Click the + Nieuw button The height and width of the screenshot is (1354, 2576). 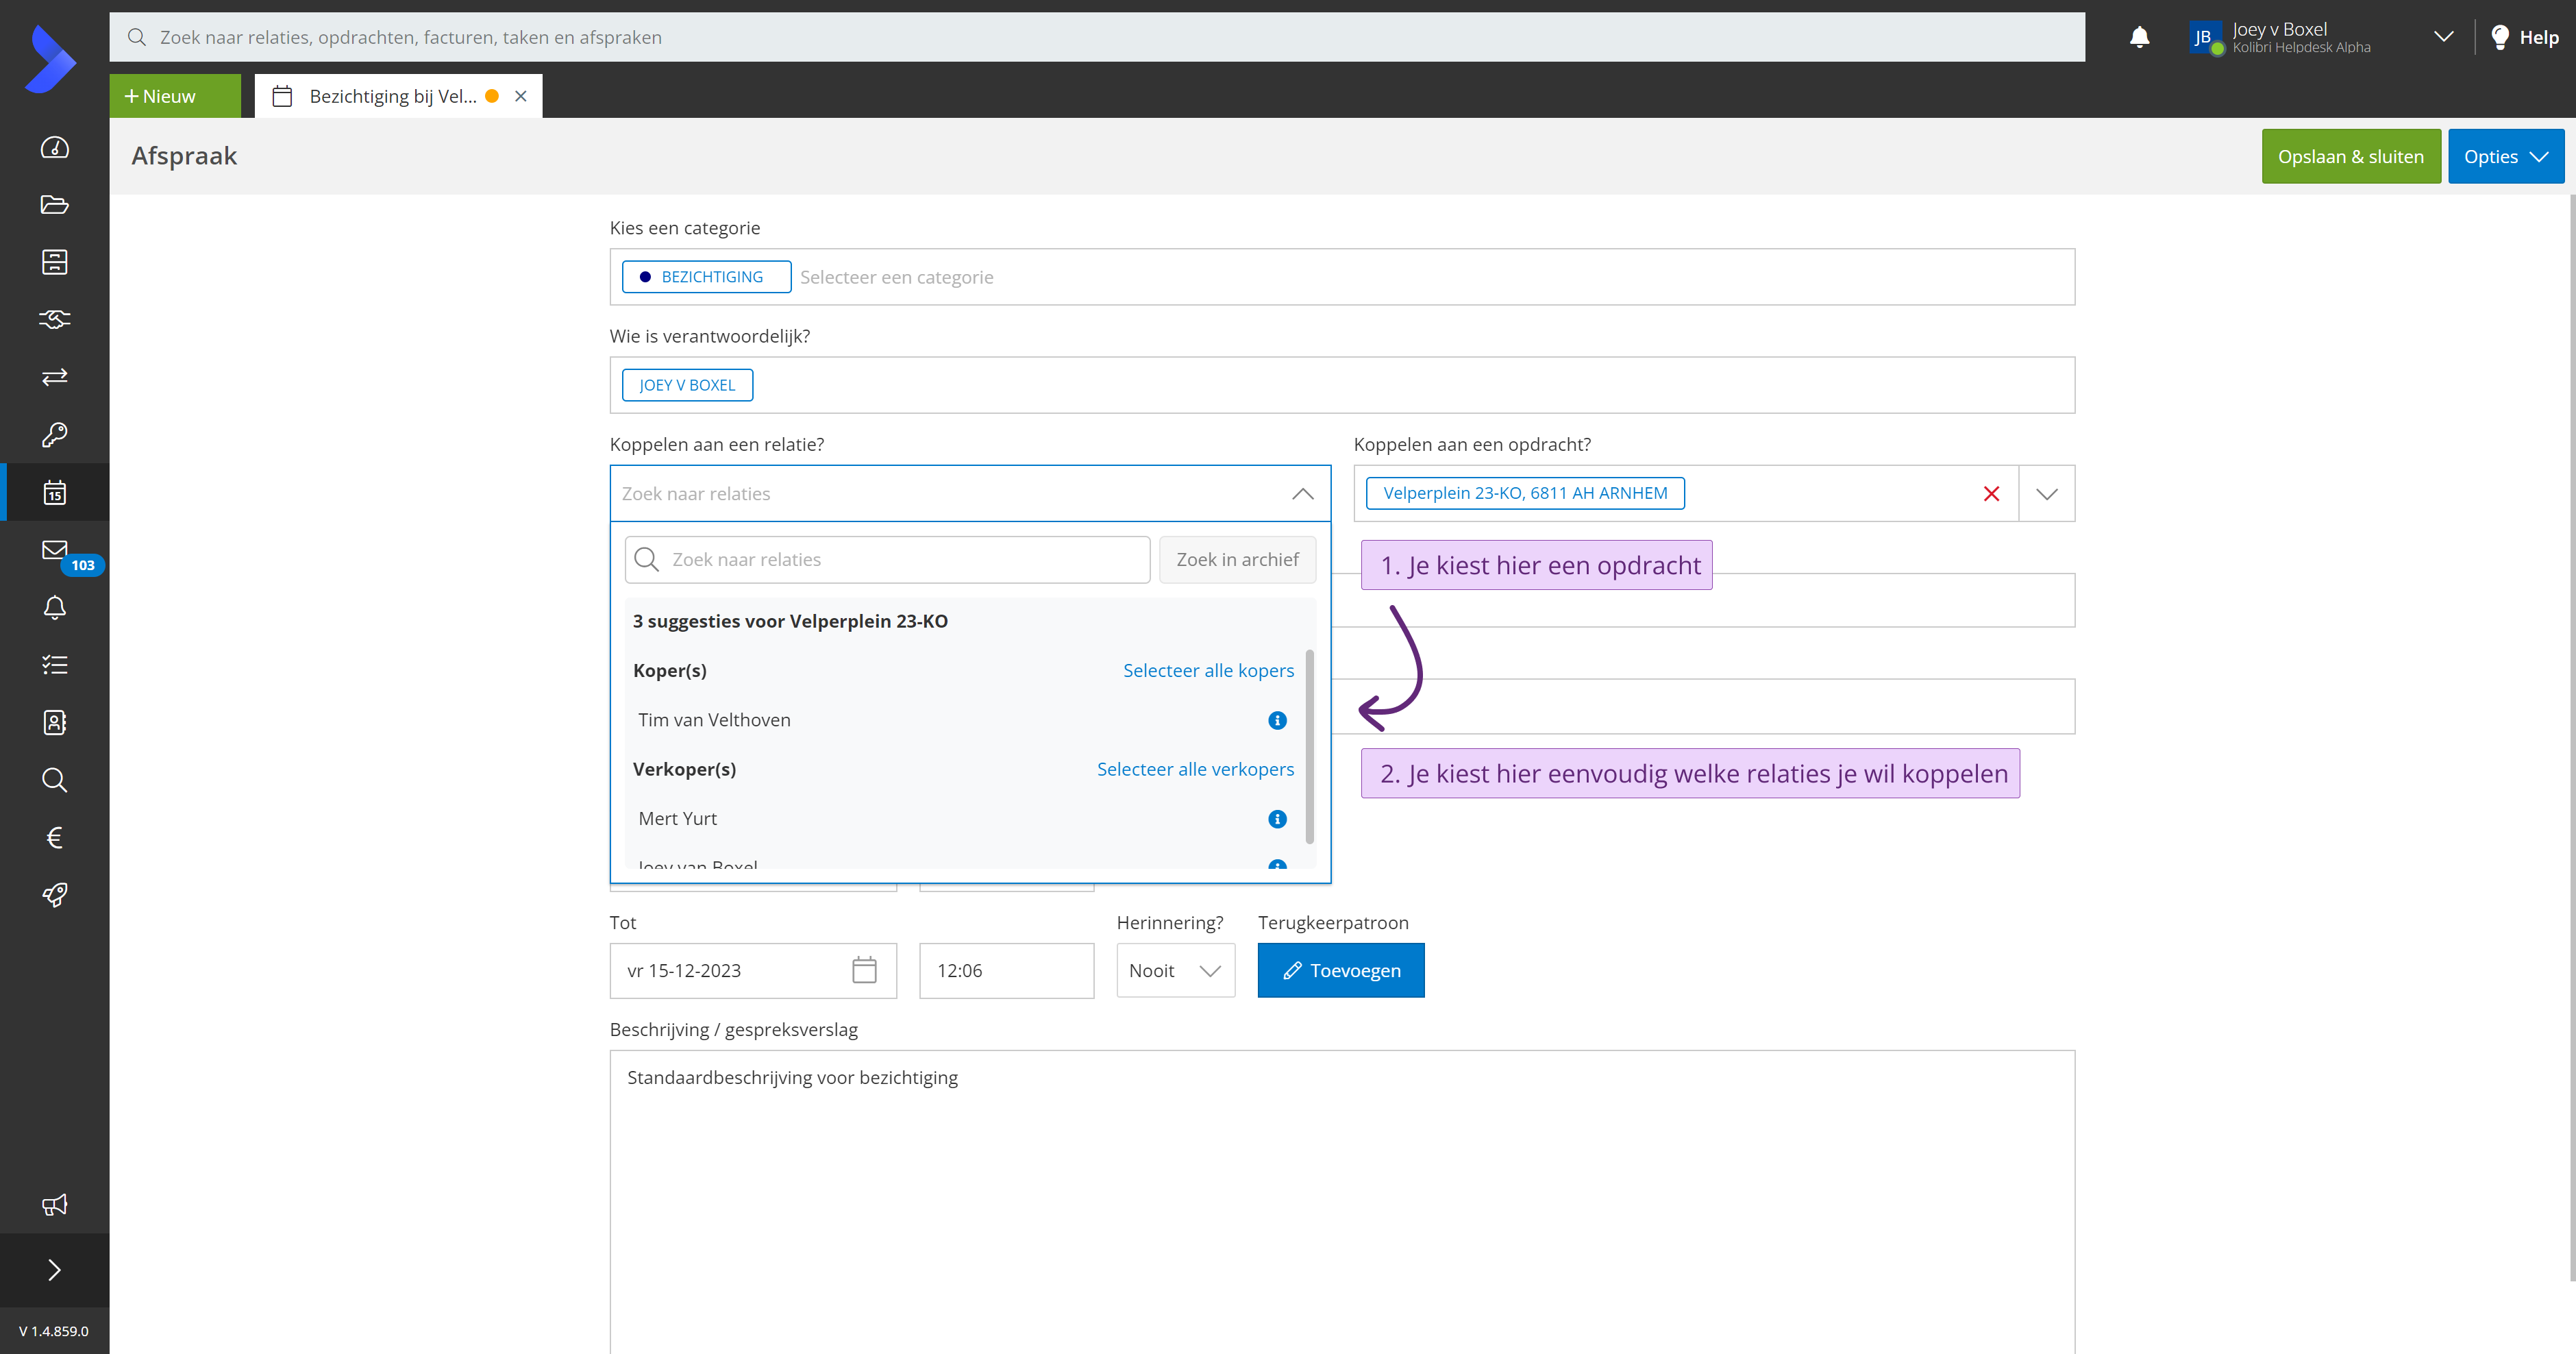(x=174, y=96)
